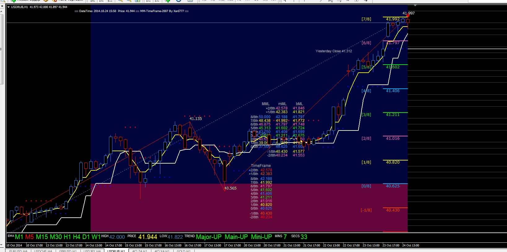Click the Major-UP trend label
Image resolution: width=507 pixels, height=252 pixels.
coord(209,237)
